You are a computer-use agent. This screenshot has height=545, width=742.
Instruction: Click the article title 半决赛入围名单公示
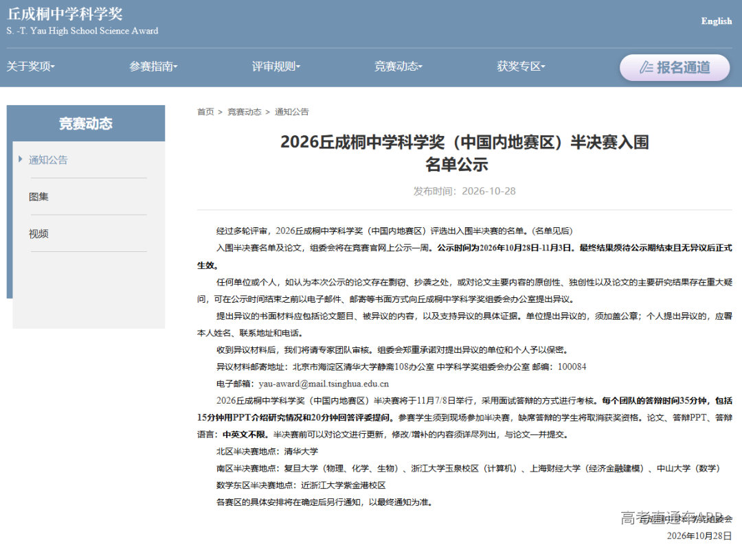(x=464, y=153)
